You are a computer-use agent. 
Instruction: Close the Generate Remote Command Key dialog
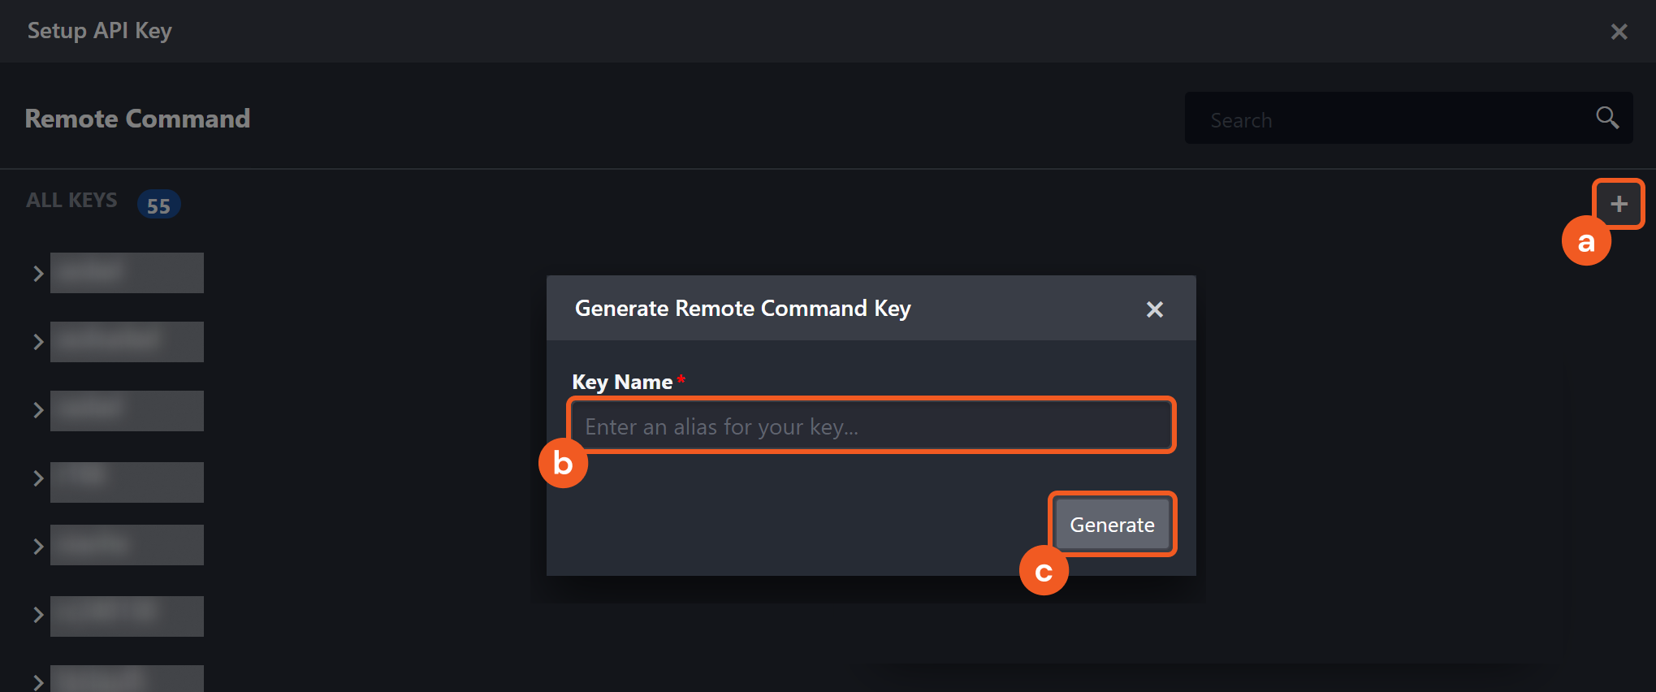(1154, 309)
